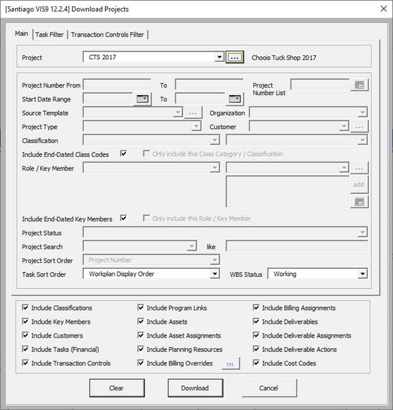
Task: Expand the Project Status dropdown
Action: pyautogui.click(x=362, y=232)
